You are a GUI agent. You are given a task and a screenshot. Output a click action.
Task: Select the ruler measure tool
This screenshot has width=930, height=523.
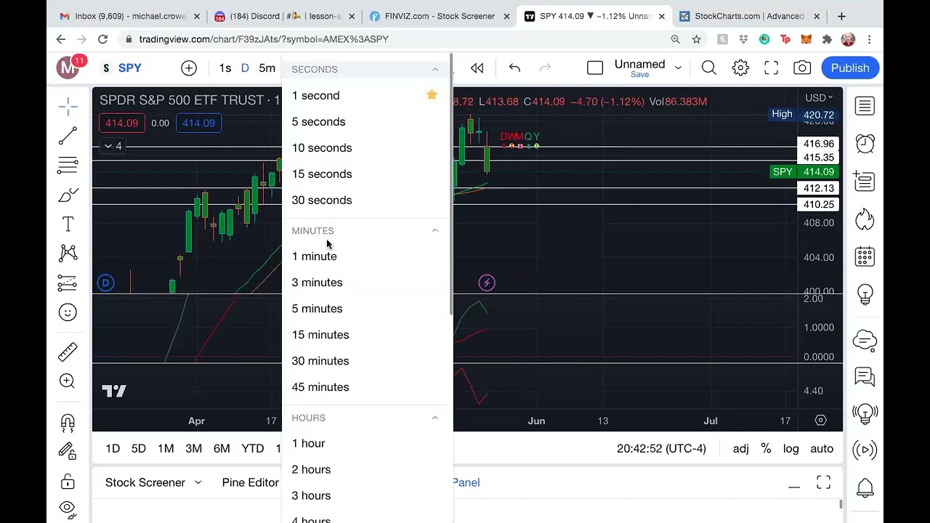click(x=68, y=352)
